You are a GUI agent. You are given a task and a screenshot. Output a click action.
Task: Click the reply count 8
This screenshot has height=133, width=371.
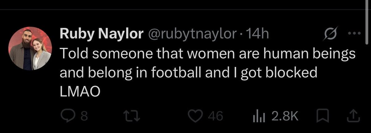[x=84, y=117]
